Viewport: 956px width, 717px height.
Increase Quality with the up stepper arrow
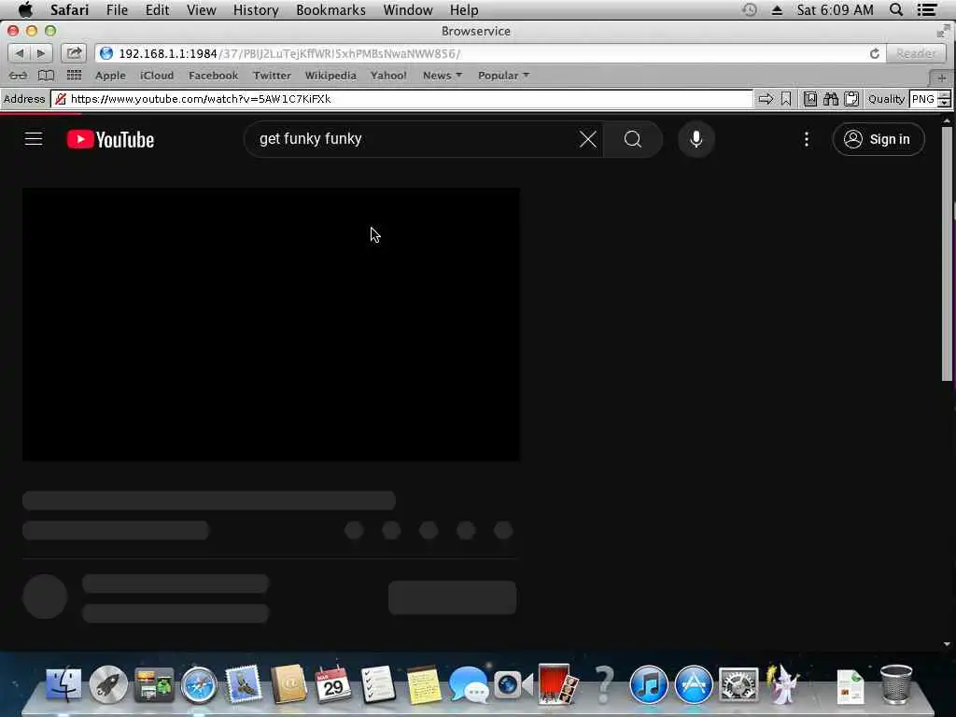point(944,94)
